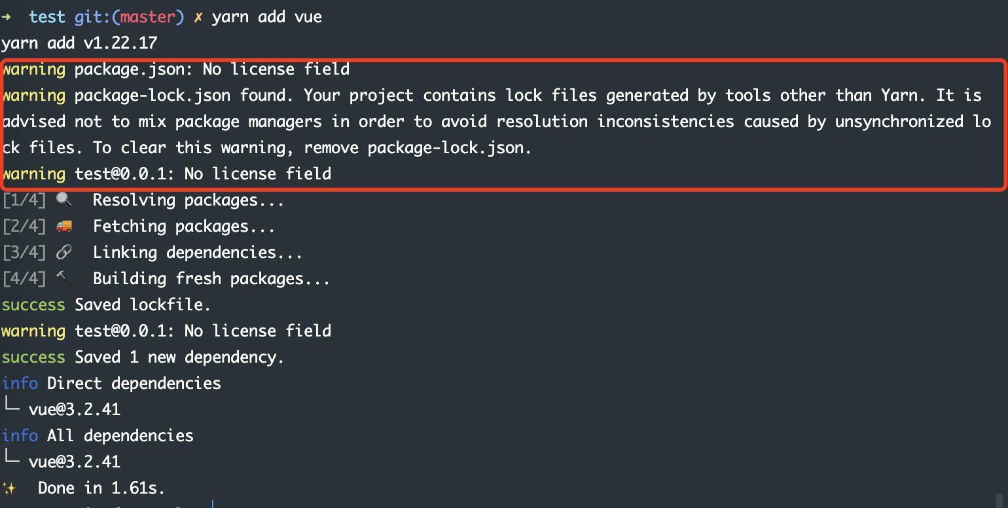
Task: Click the 'test' directory name in prompt
Action: 47,17
